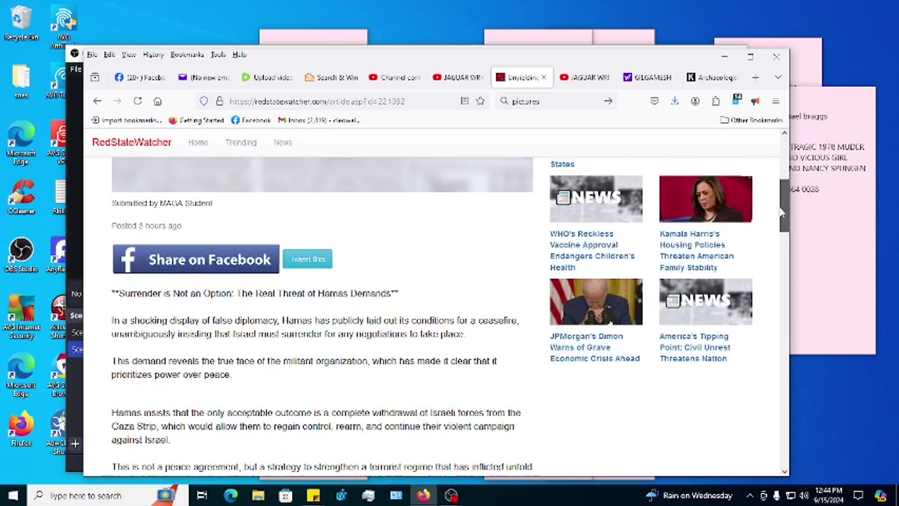Open the Bookmarks menu

coord(187,55)
